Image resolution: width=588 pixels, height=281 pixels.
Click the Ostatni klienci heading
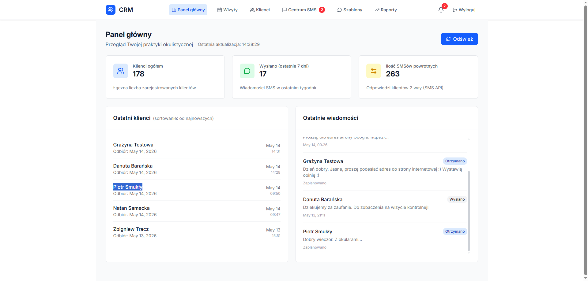pyautogui.click(x=132, y=118)
